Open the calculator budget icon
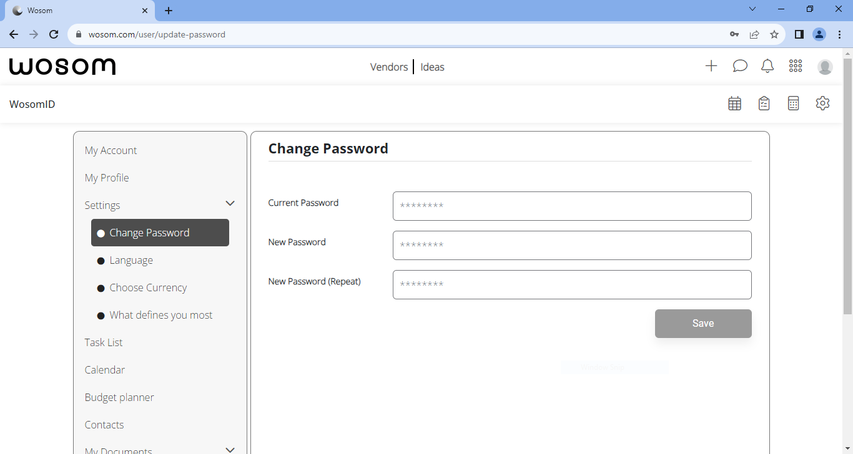The height and width of the screenshot is (454, 853). (793, 102)
